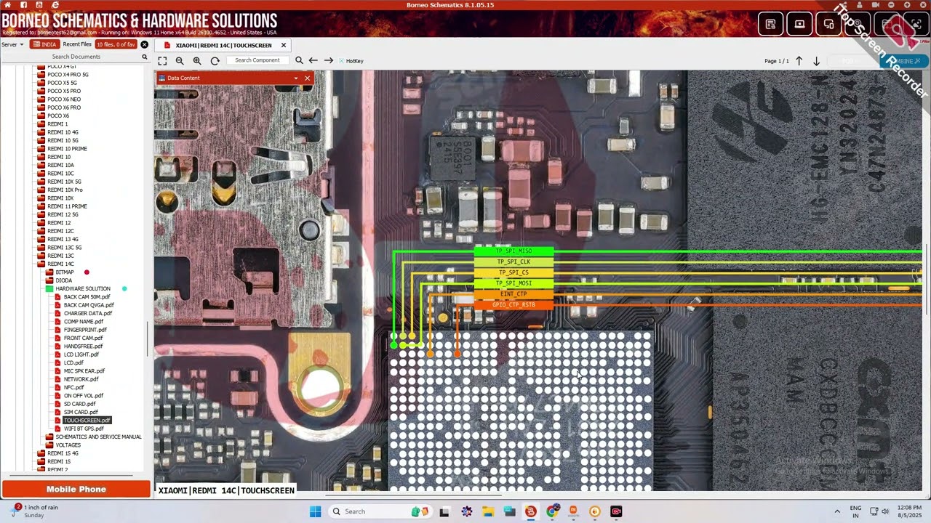This screenshot has width=931, height=523.
Task: Zoom in with the magnifier plus icon
Action: 197,61
